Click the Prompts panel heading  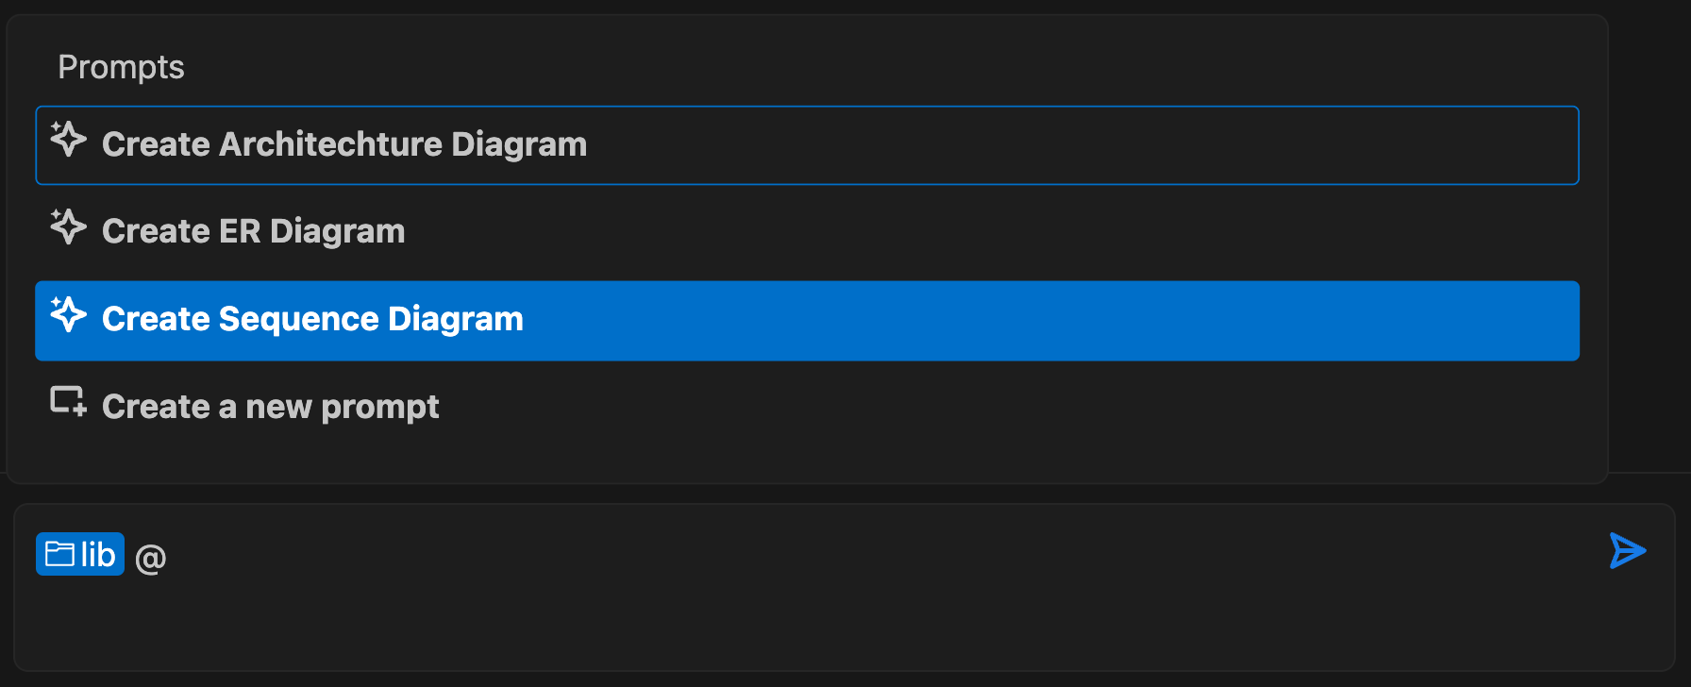tap(121, 66)
